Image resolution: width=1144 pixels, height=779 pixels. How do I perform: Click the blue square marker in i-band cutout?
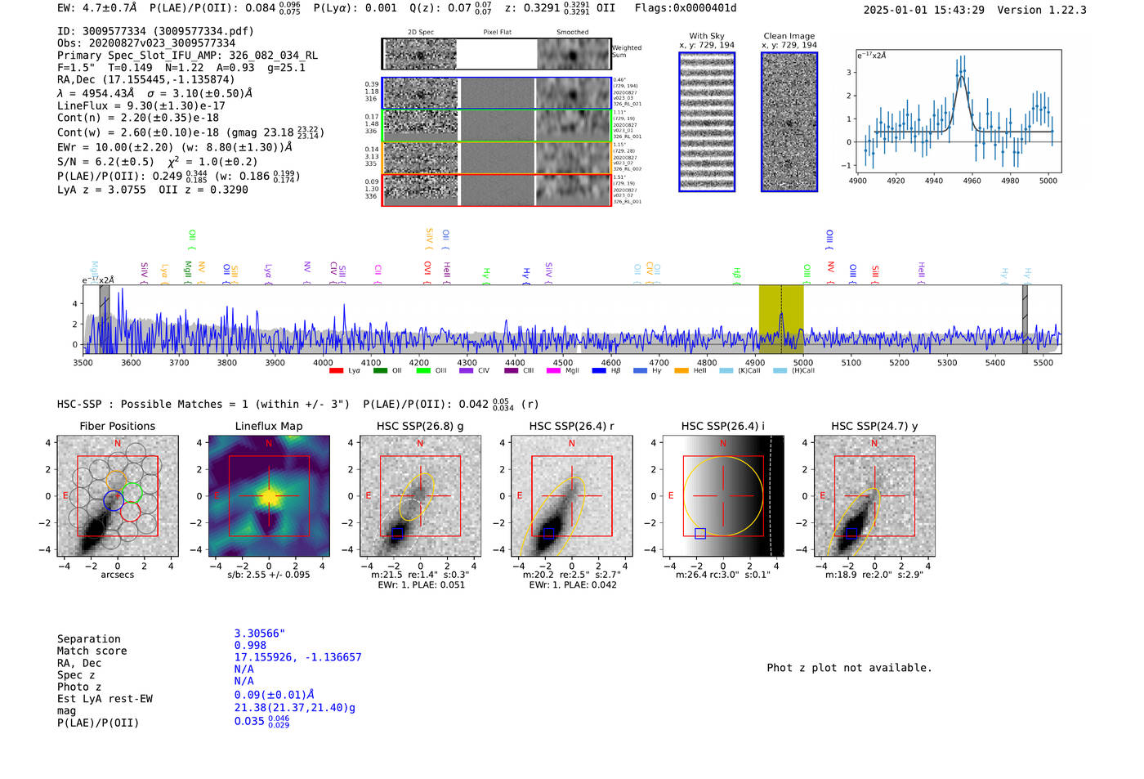pyautogui.click(x=700, y=533)
